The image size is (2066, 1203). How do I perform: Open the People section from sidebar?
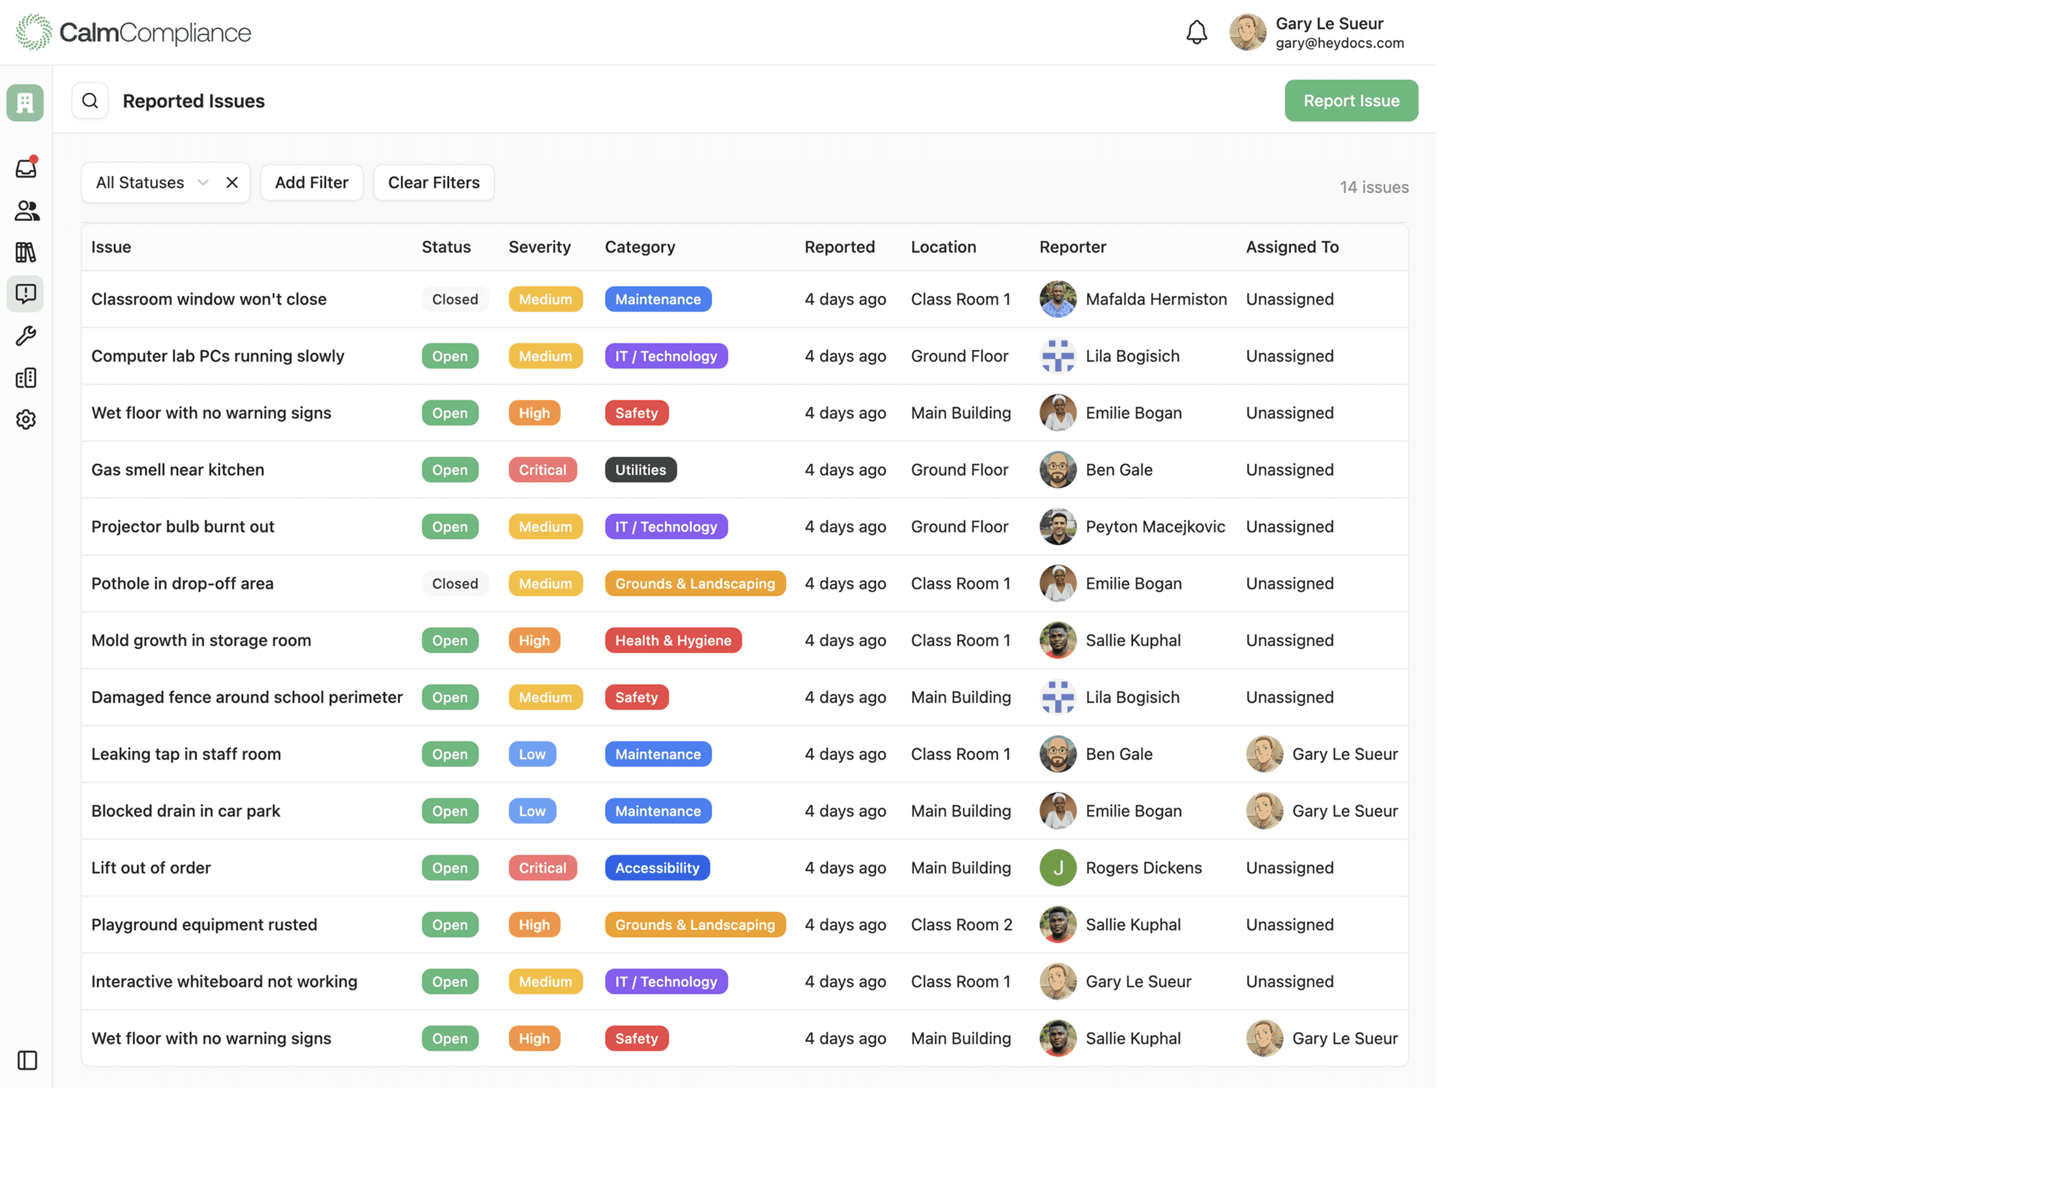coord(26,211)
